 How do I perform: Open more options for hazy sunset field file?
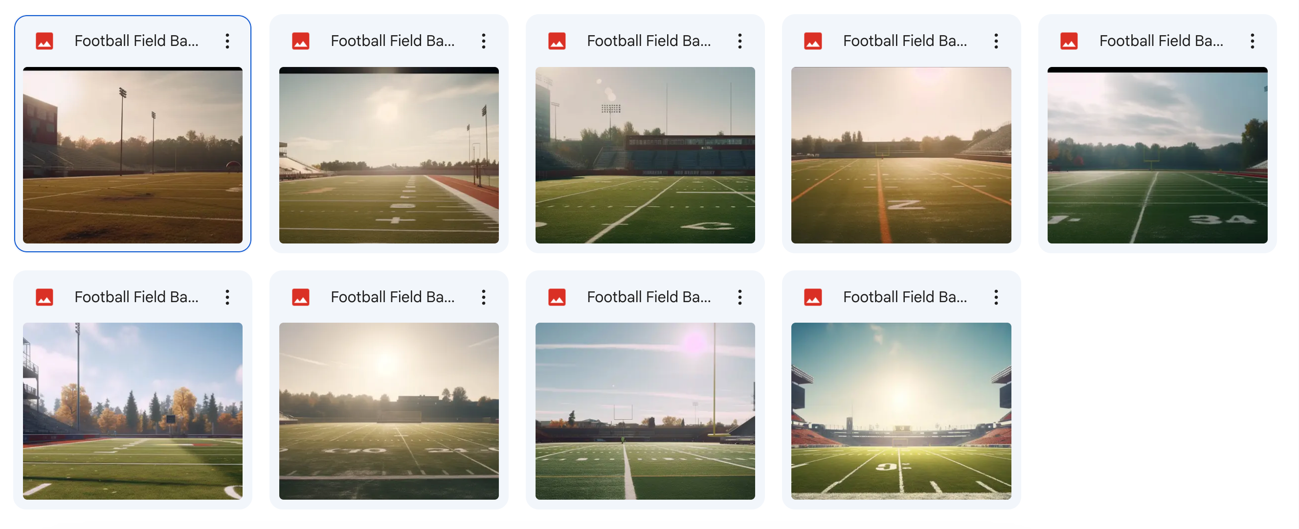click(x=484, y=297)
